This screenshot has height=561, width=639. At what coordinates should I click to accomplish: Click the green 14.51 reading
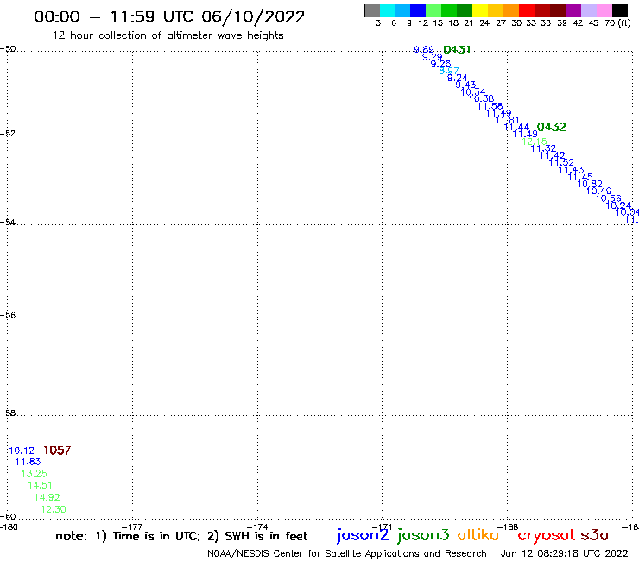click(40, 485)
